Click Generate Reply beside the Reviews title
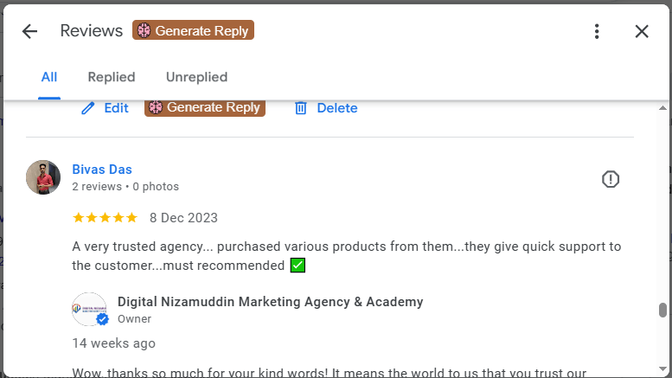 point(193,31)
